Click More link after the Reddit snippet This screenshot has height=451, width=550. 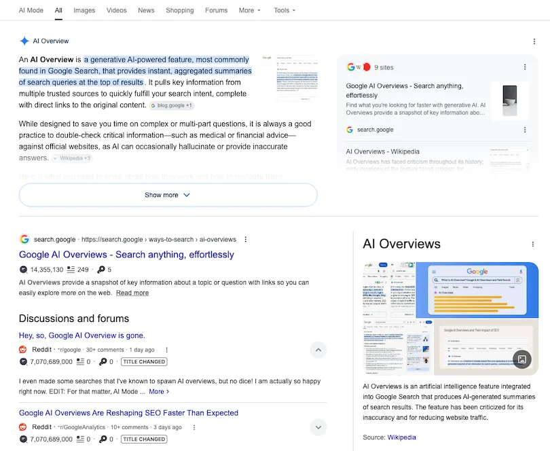coord(159,391)
